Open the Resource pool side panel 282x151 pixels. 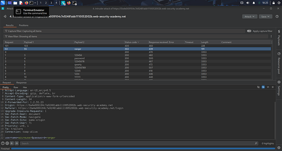(x=279, y=64)
